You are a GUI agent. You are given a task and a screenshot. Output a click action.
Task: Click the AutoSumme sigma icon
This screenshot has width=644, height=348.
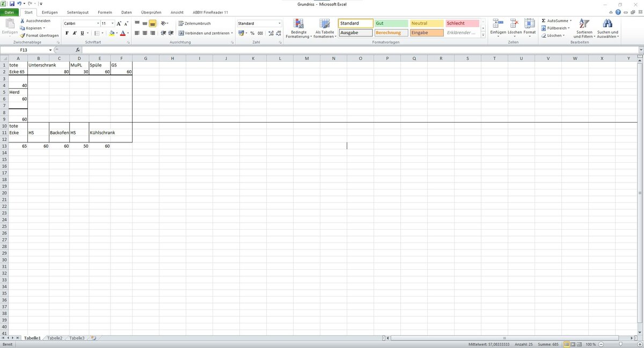[544, 21]
